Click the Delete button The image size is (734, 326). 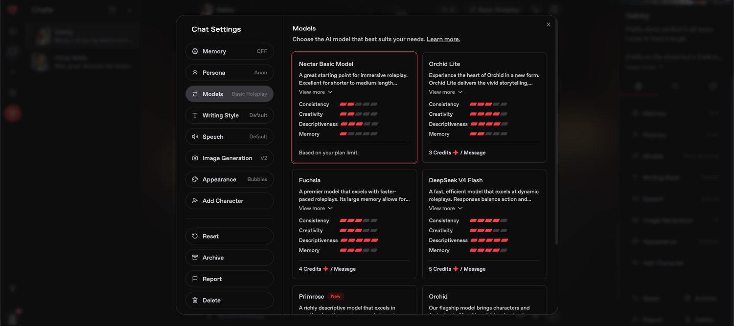pos(229,300)
